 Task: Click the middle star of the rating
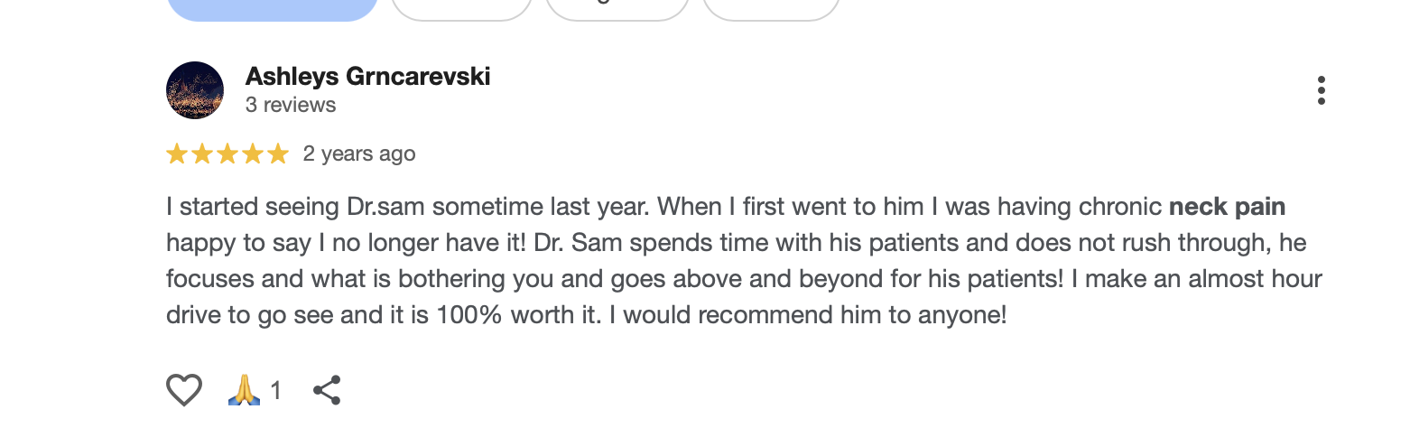coord(227,154)
